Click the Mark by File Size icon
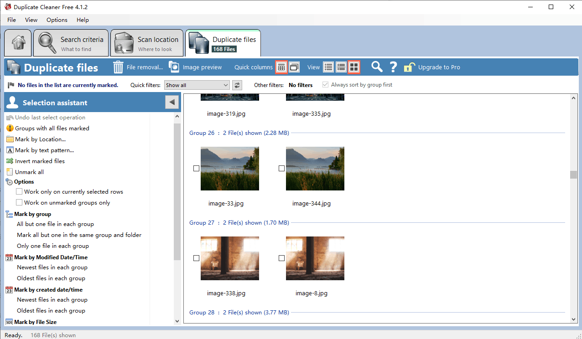582x339 pixels. (10, 322)
